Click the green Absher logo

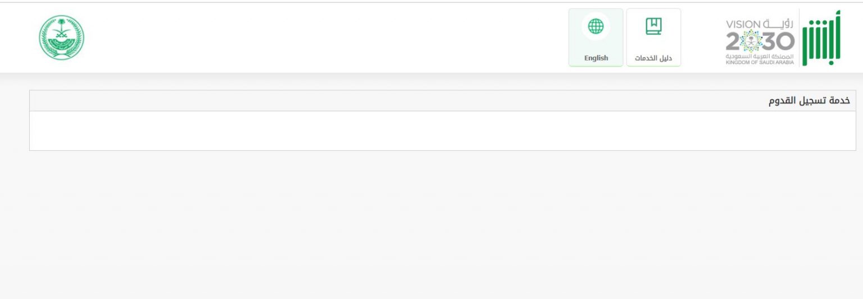(x=821, y=38)
